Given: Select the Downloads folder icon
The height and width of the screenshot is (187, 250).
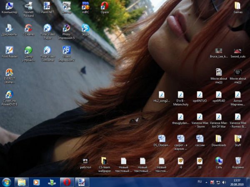Looking at the screenshot, I should [218, 139].
